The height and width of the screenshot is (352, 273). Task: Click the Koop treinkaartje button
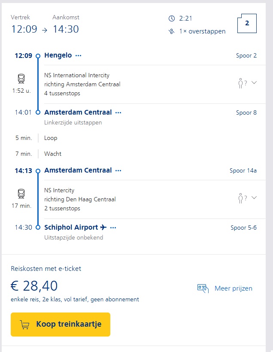[x=61, y=325]
